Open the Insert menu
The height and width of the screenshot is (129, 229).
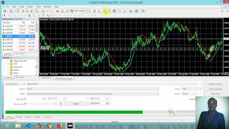point(22,7)
